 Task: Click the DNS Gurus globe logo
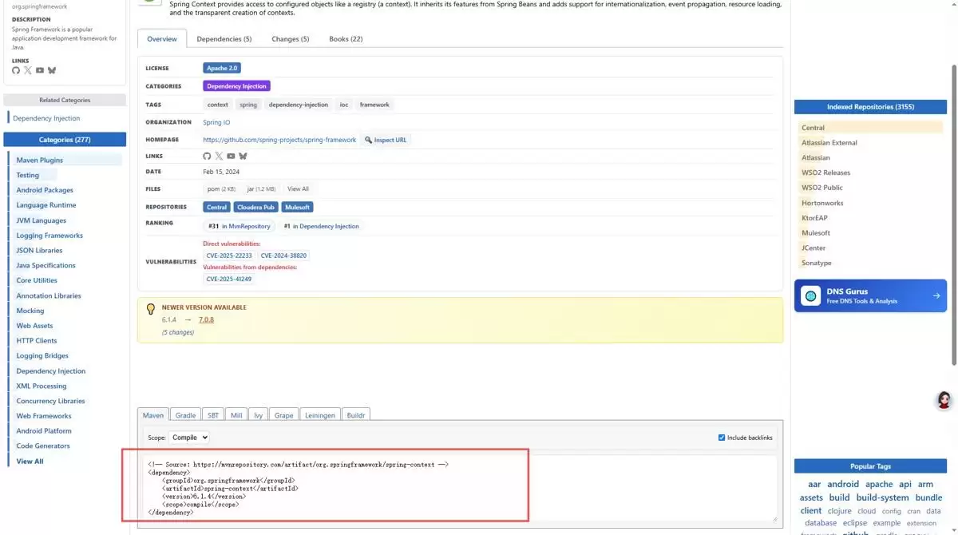(x=811, y=295)
